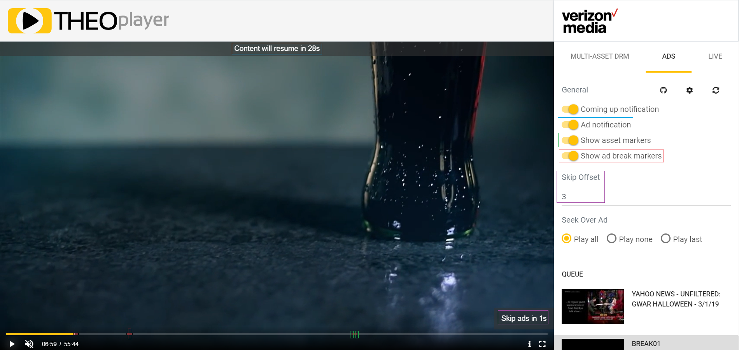Toggle Show asset markers off
The width and height of the screenshot is (739, 350).
coord(570,140)
